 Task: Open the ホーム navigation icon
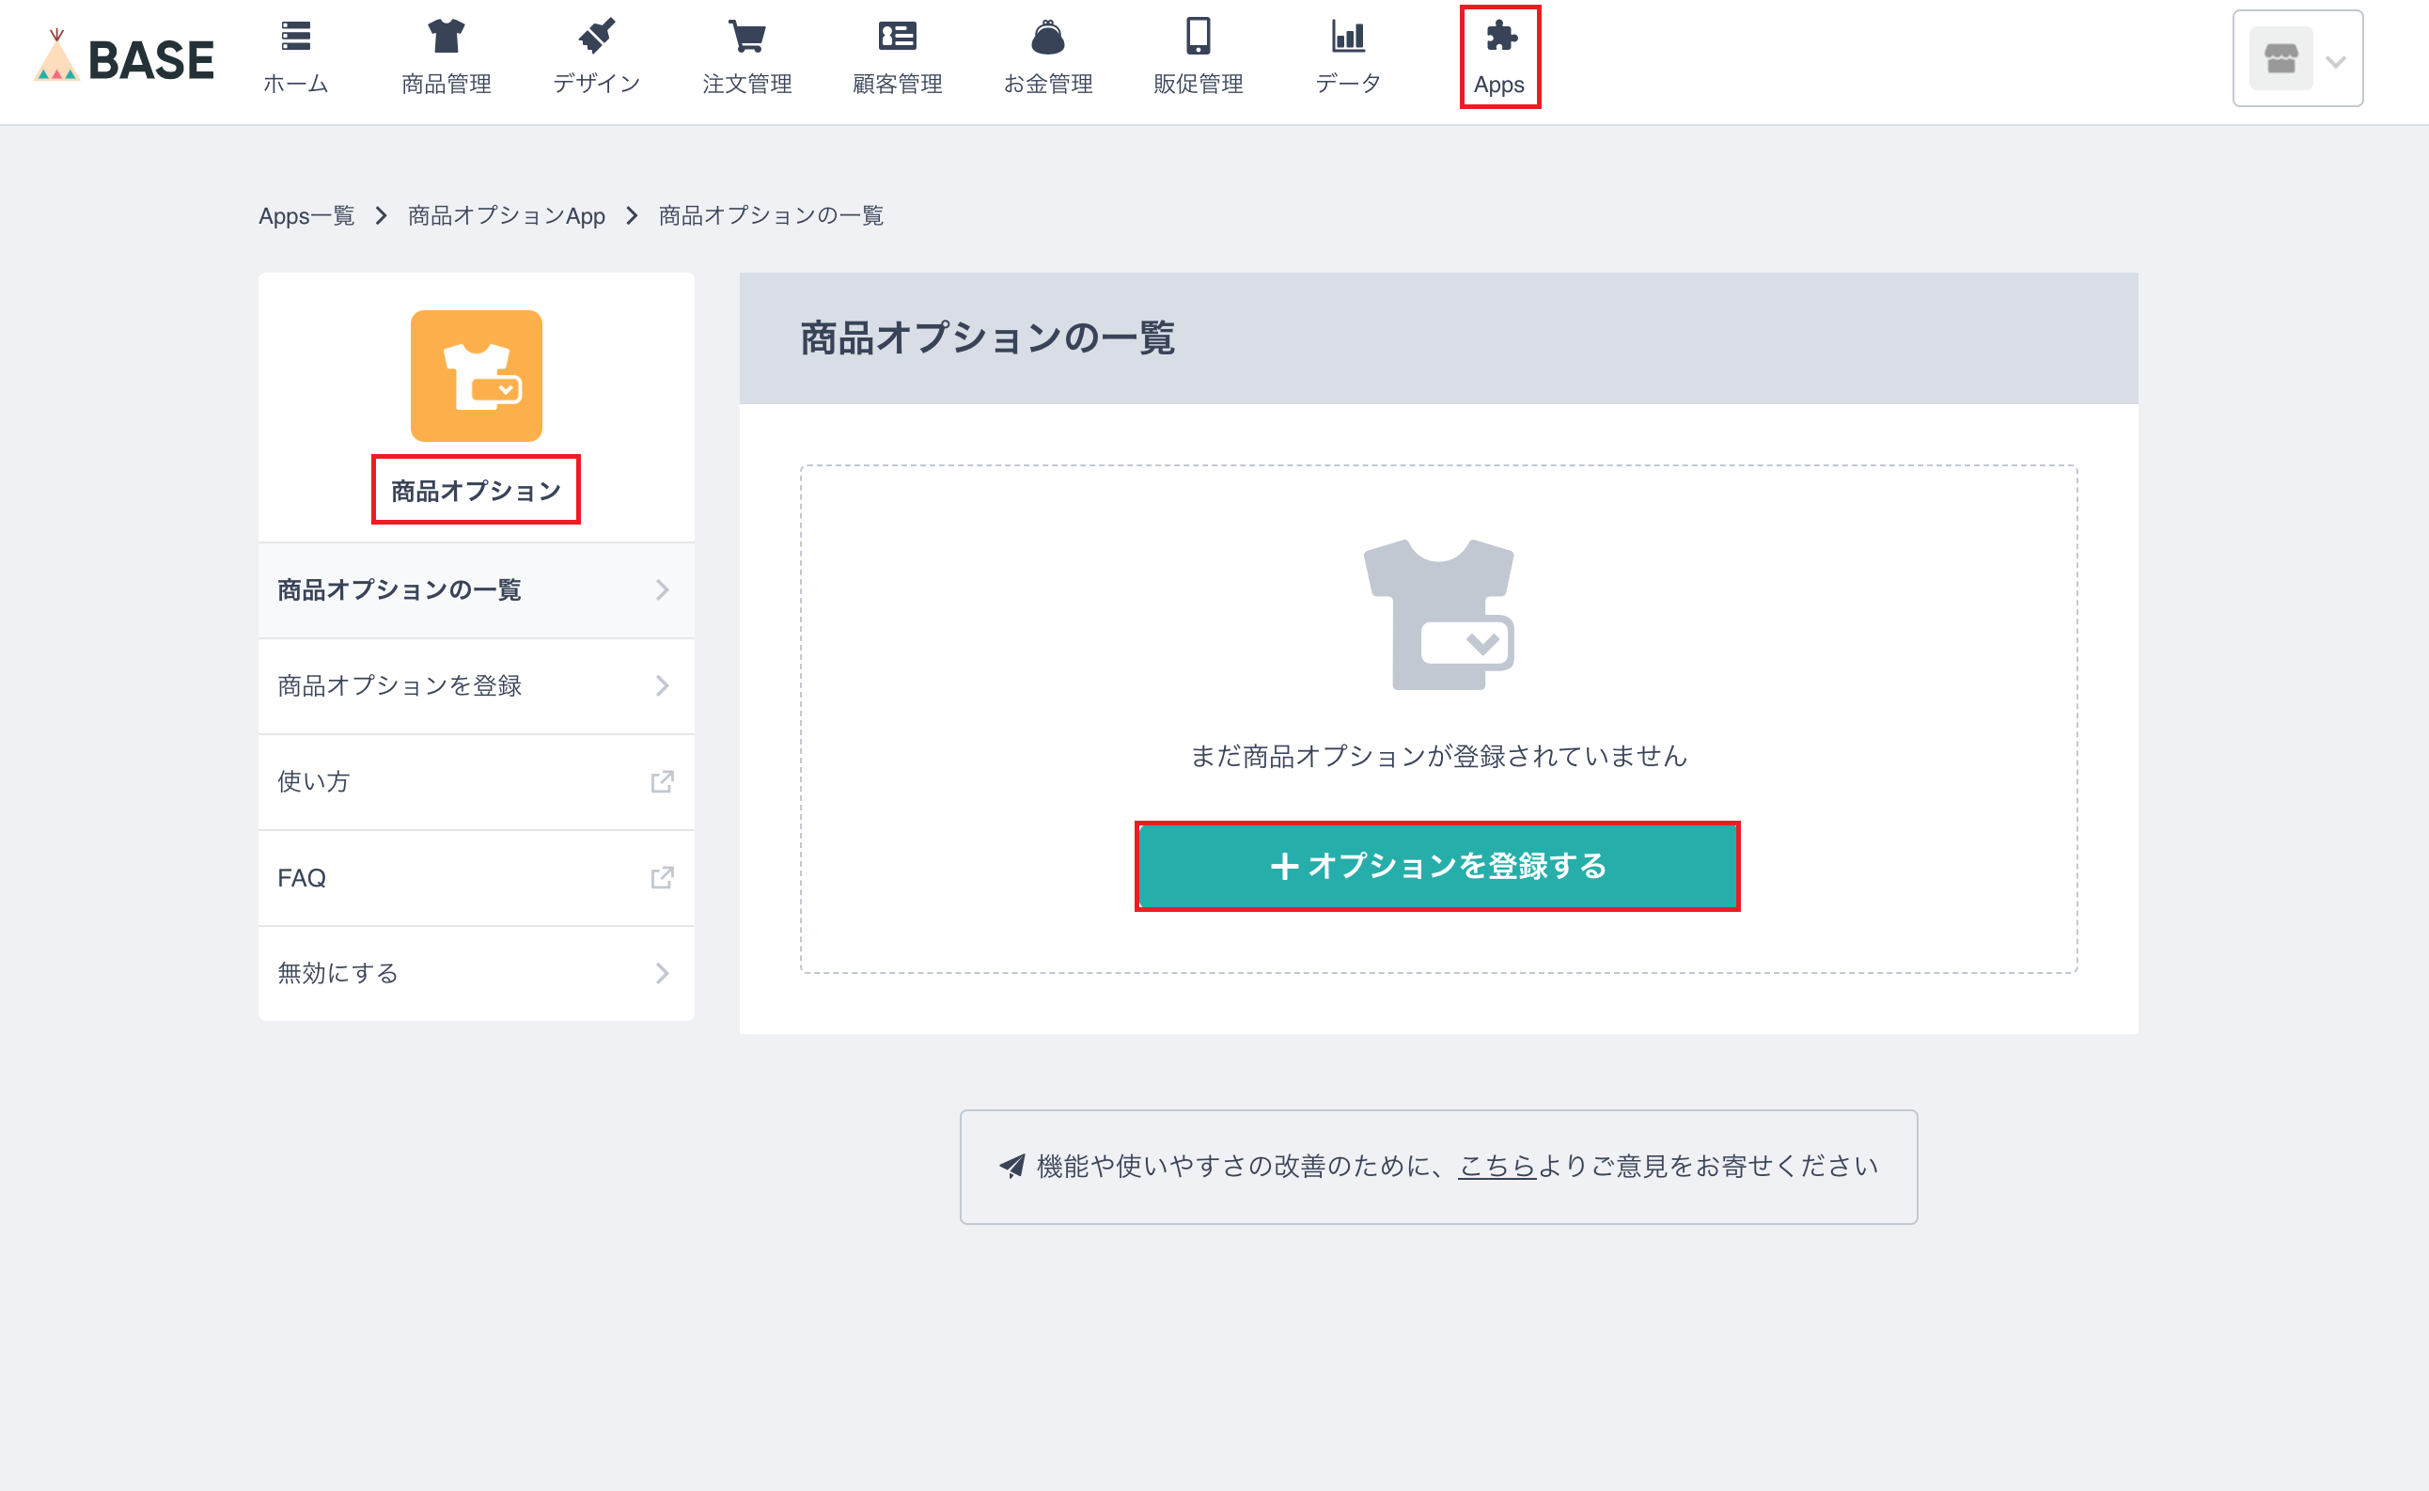tap(296, 37)
